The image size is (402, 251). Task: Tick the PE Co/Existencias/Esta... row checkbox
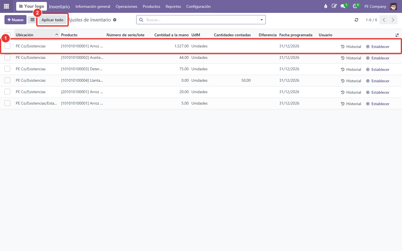pyautogui.click(x=8, y=103)
